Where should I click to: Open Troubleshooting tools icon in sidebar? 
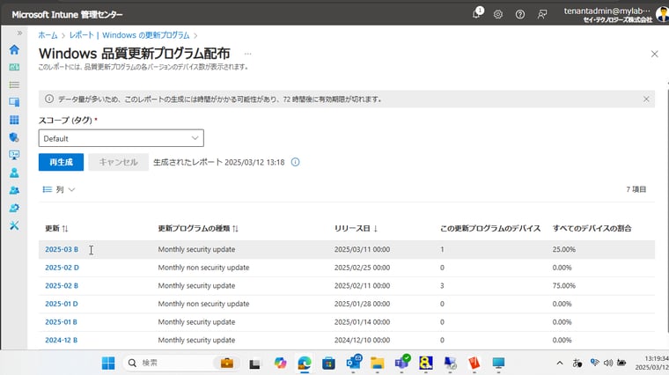point(14,225)
